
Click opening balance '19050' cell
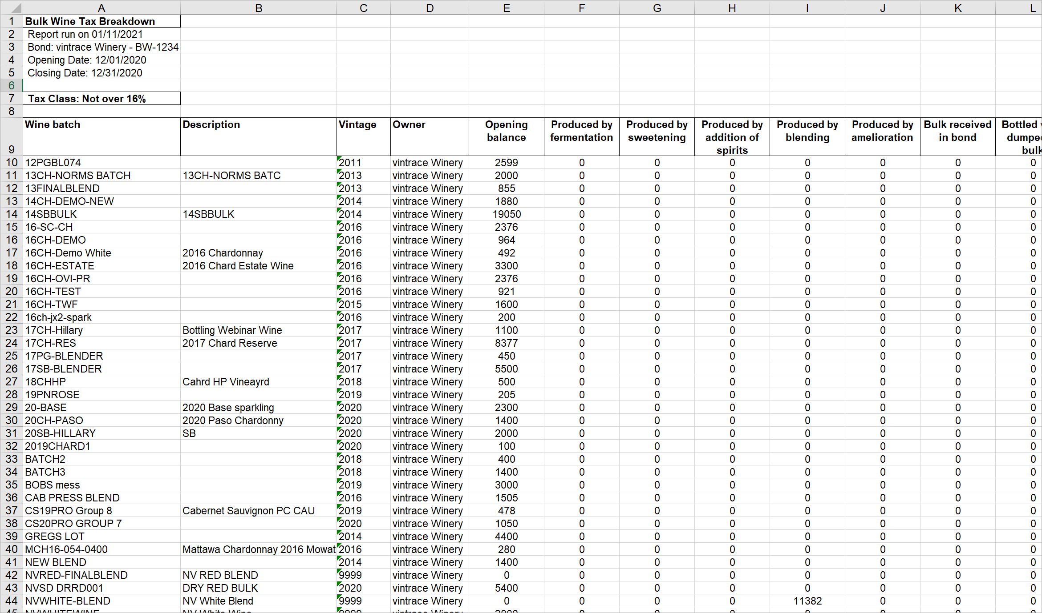coord(507,214)
